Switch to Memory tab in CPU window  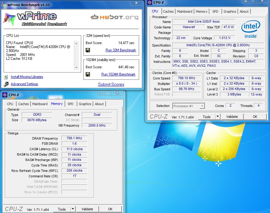pos(202,11)
